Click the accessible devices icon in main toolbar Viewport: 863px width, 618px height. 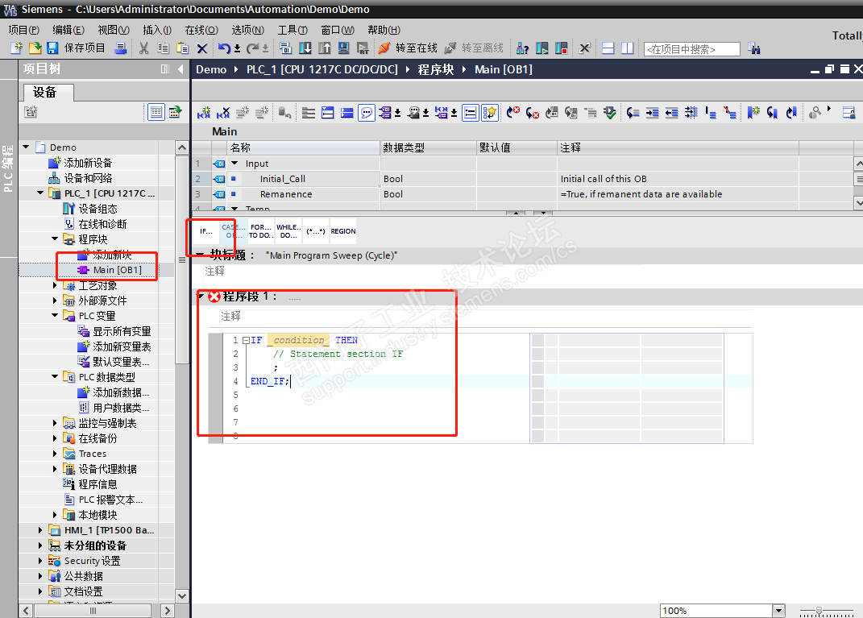(x=522, y=48)
